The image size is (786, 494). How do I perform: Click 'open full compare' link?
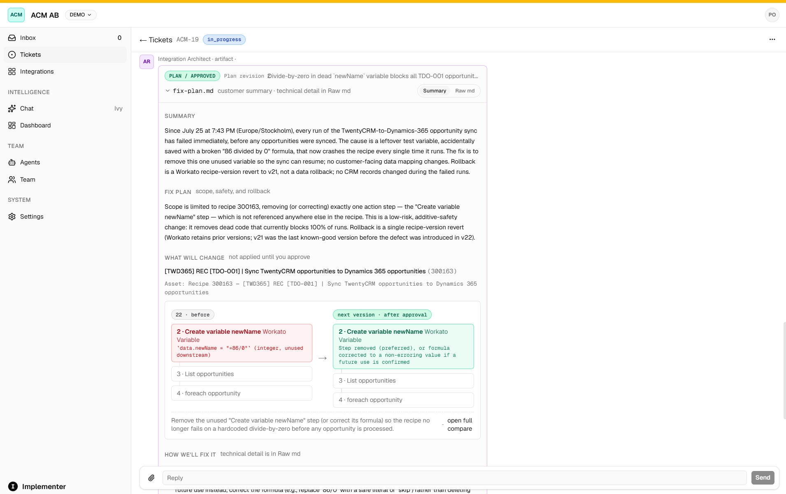pyautogui.click(x=460, y=425)
